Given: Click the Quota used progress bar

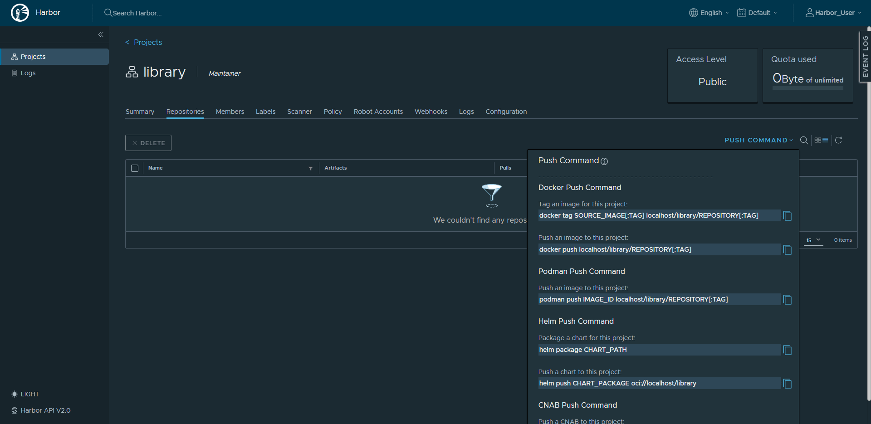Looking at the screenshot, I should pos(808,88).
